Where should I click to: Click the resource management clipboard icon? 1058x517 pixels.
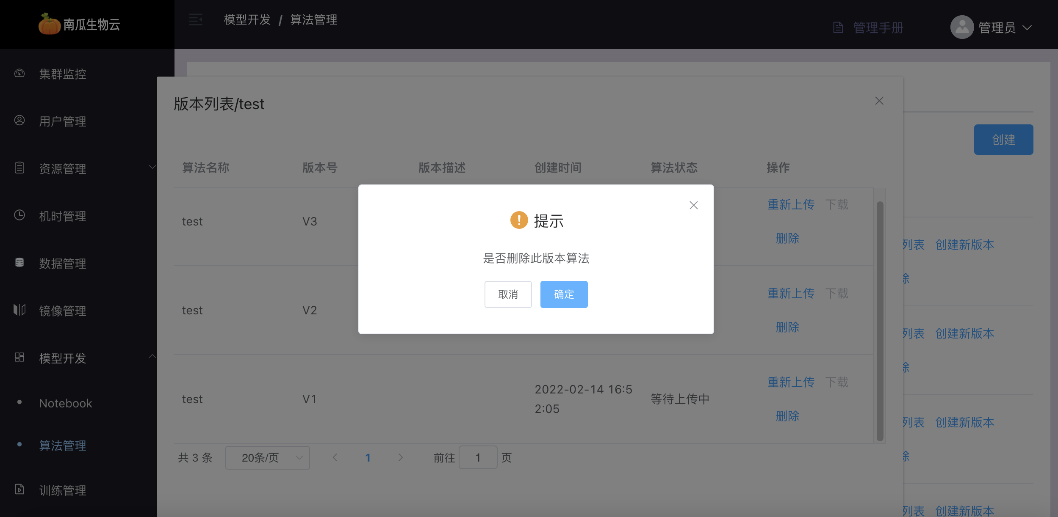click(19, 168)
